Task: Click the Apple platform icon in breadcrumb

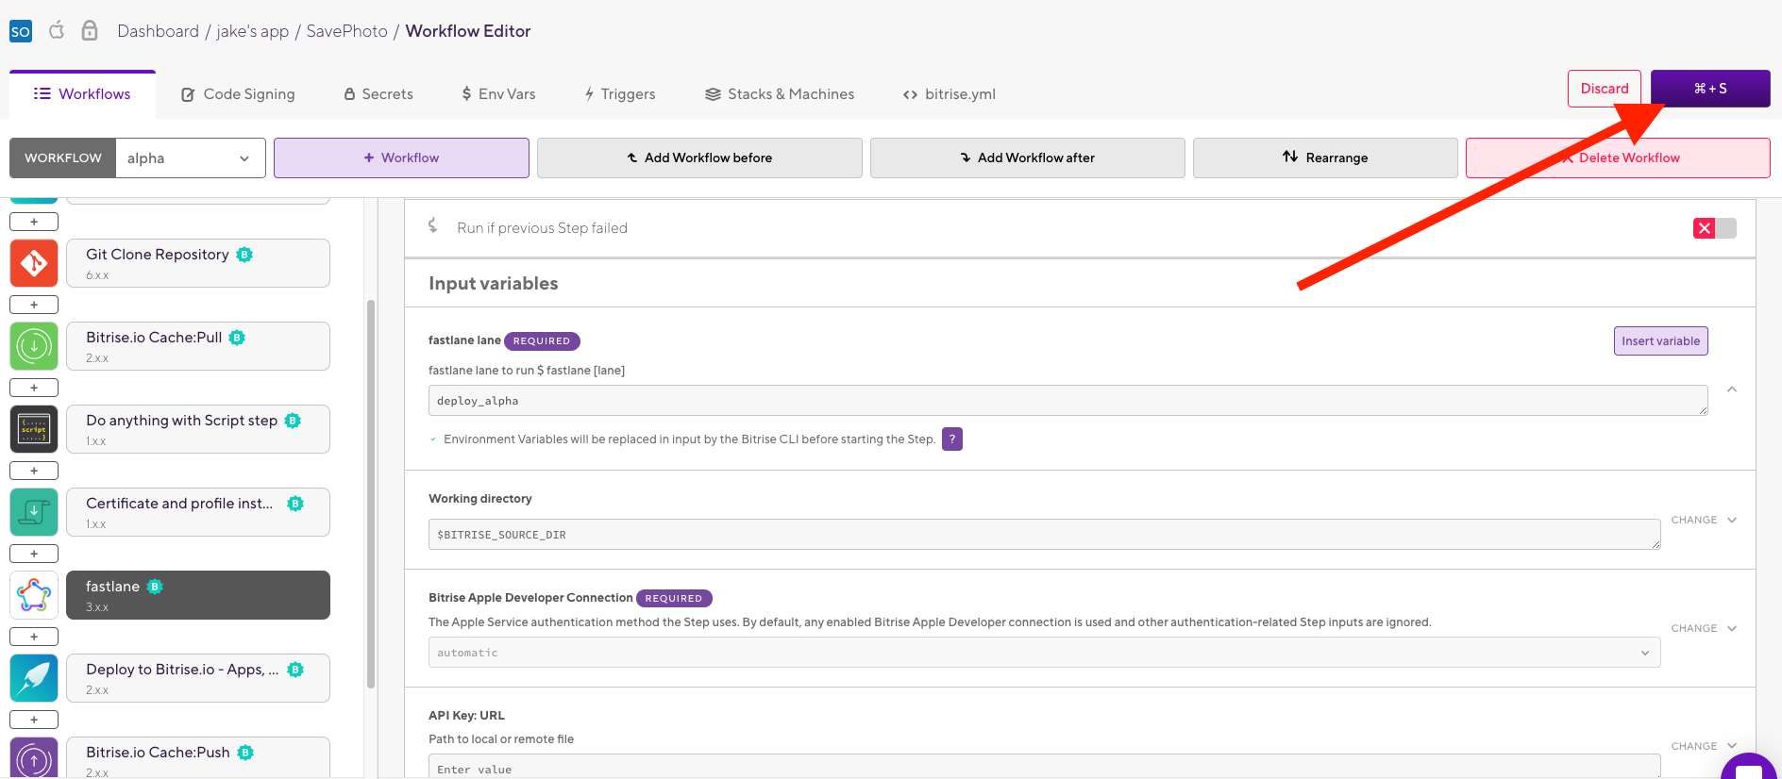Action: [x=57, y=30]
